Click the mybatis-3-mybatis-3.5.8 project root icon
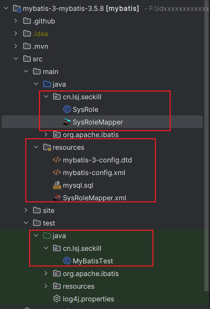 [17, 8]
